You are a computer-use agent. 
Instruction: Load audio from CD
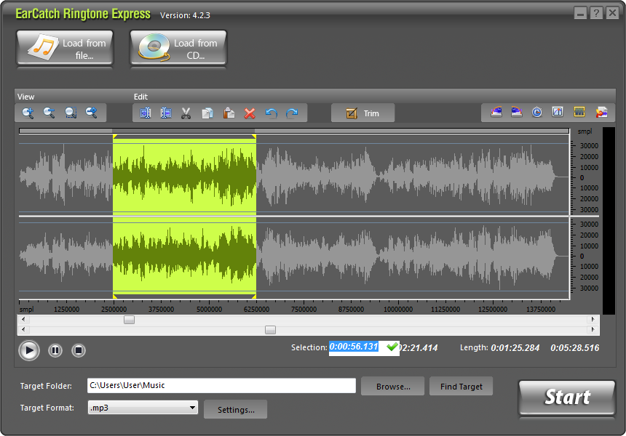point(178,47)
